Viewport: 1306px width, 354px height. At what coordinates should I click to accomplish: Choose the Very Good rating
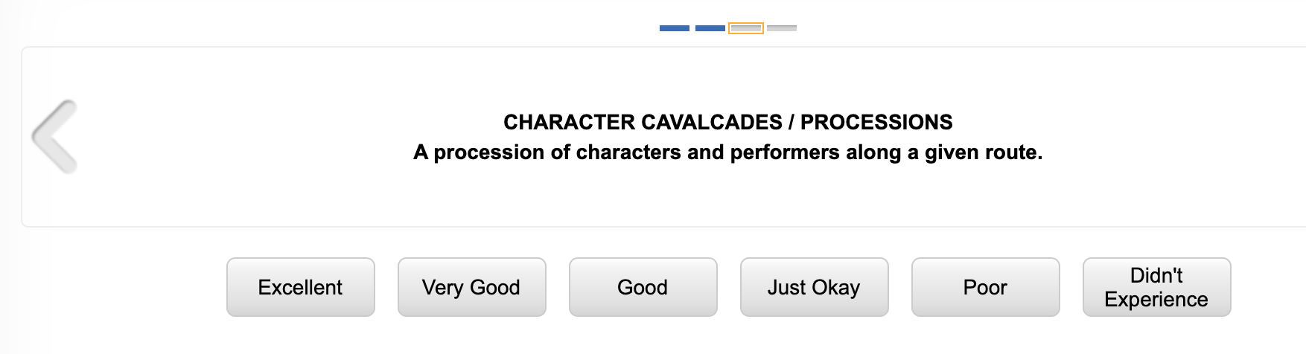click(471, 287)
